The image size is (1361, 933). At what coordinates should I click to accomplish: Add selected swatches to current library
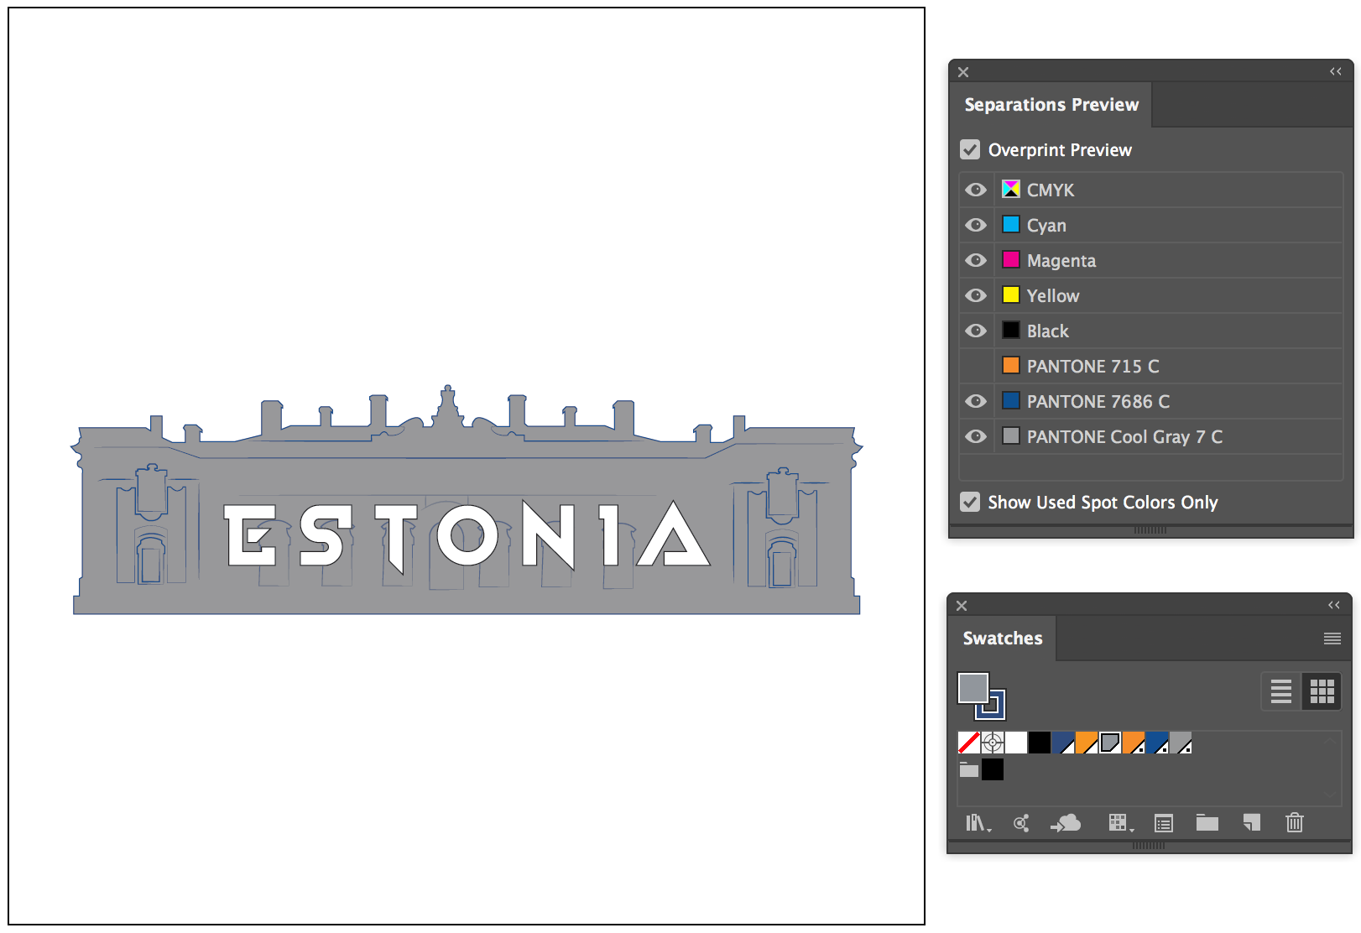1066,823
